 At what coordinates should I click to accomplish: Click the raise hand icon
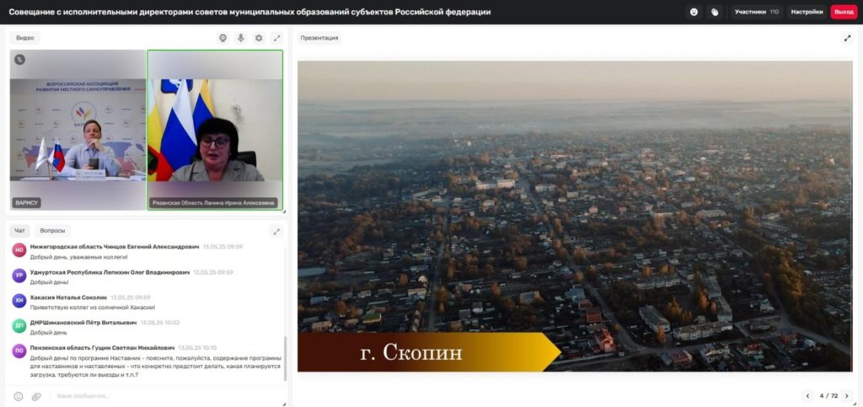(715, 12)
